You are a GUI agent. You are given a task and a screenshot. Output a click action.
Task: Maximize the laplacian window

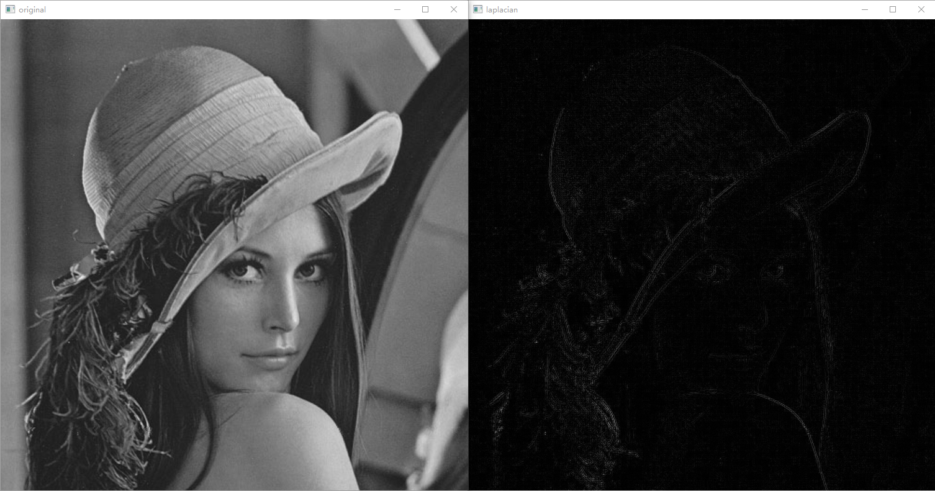893,9
